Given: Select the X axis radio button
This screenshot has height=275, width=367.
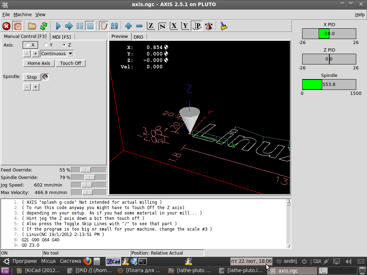Looking at the screenshot, I should click(28, 45).
